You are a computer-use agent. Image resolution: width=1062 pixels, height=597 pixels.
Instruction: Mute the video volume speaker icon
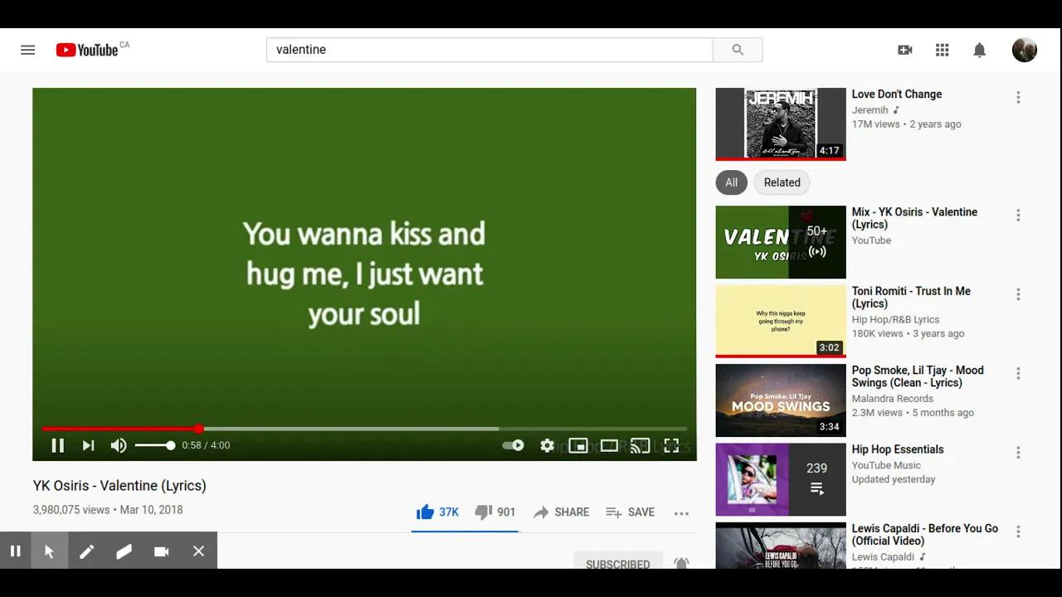[x=119, y=445]
